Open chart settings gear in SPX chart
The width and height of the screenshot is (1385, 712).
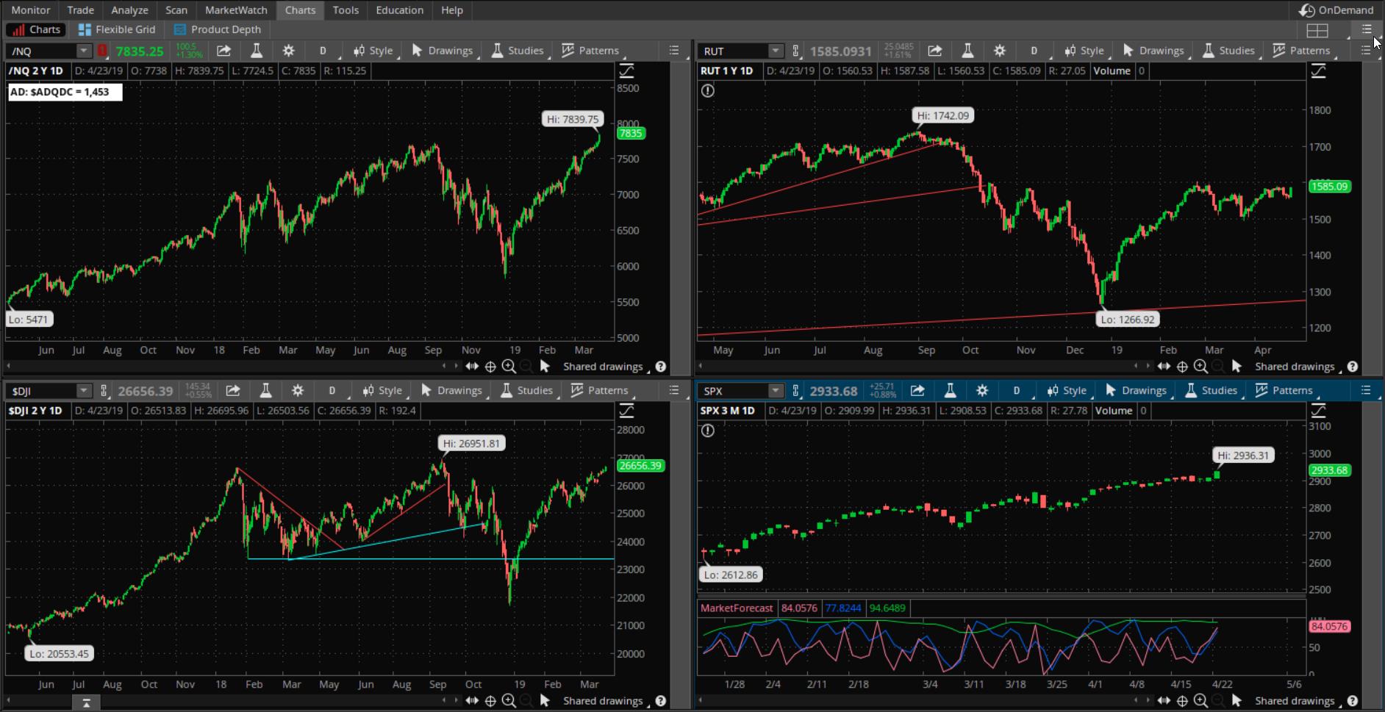click(982, 391)
